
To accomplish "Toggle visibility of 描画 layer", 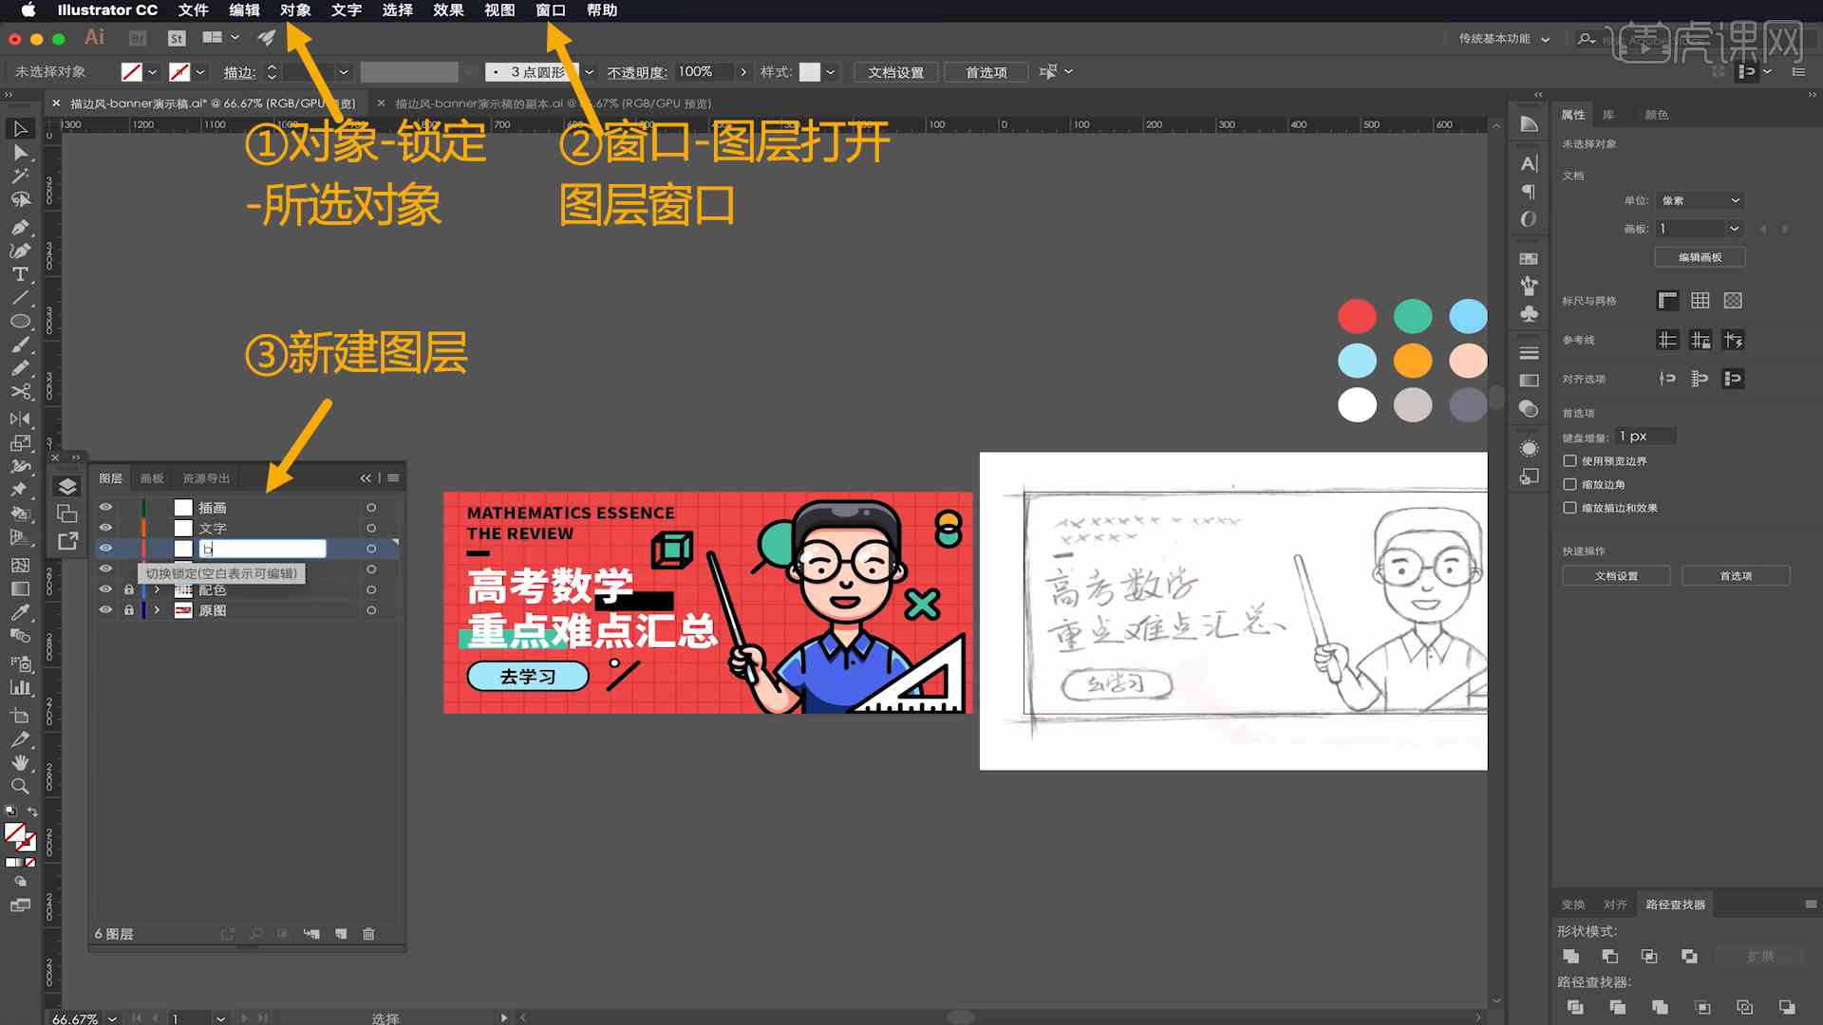I will (106, 507).
